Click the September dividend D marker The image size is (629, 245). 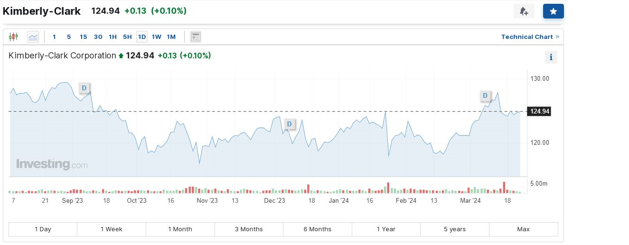click(84, 88)
